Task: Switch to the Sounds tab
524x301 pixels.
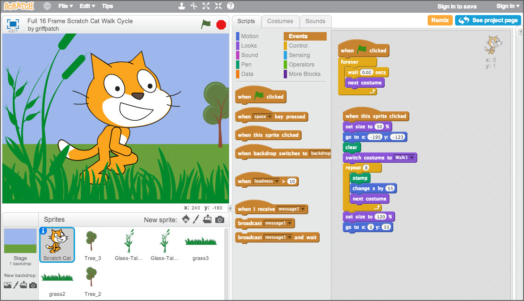Action: (x=315, y=21)
